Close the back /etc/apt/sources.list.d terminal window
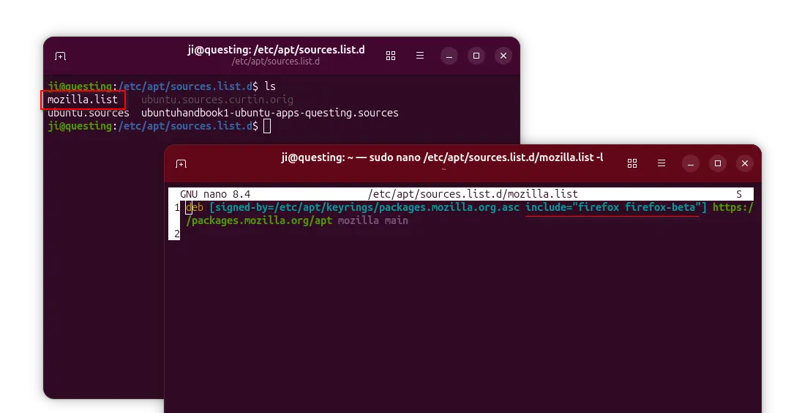This screenshot has width=791, height=413. tap(503, 56)
